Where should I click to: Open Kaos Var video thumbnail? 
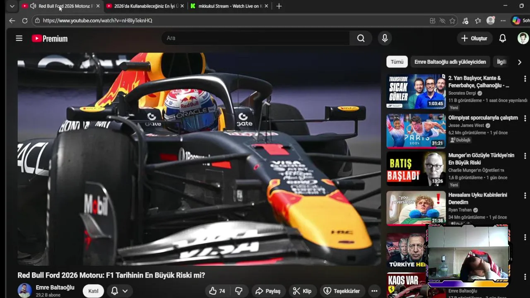click(407, 285)
